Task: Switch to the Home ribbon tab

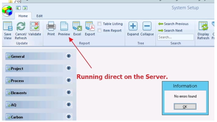Action: tap(23, 16)
